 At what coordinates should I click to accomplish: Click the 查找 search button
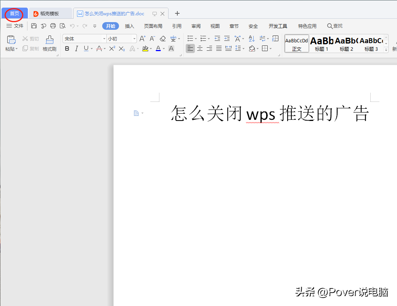[335, 26]
